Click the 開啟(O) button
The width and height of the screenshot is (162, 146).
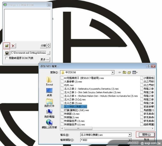pyautogui.click(x=147, y=135)
